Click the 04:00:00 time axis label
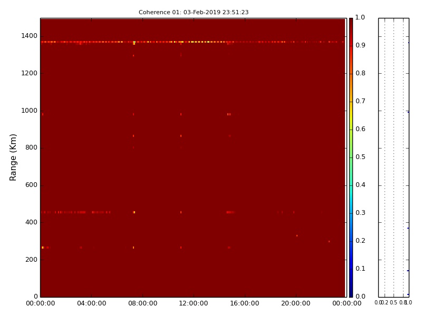 91,303
